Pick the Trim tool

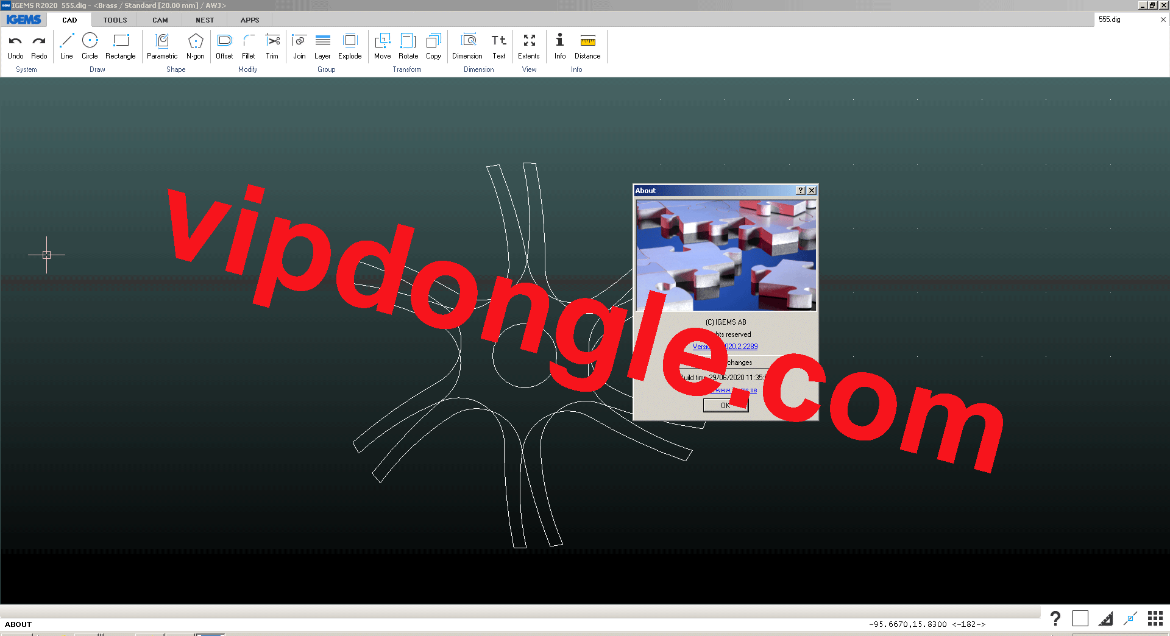[x=272, y=46]
